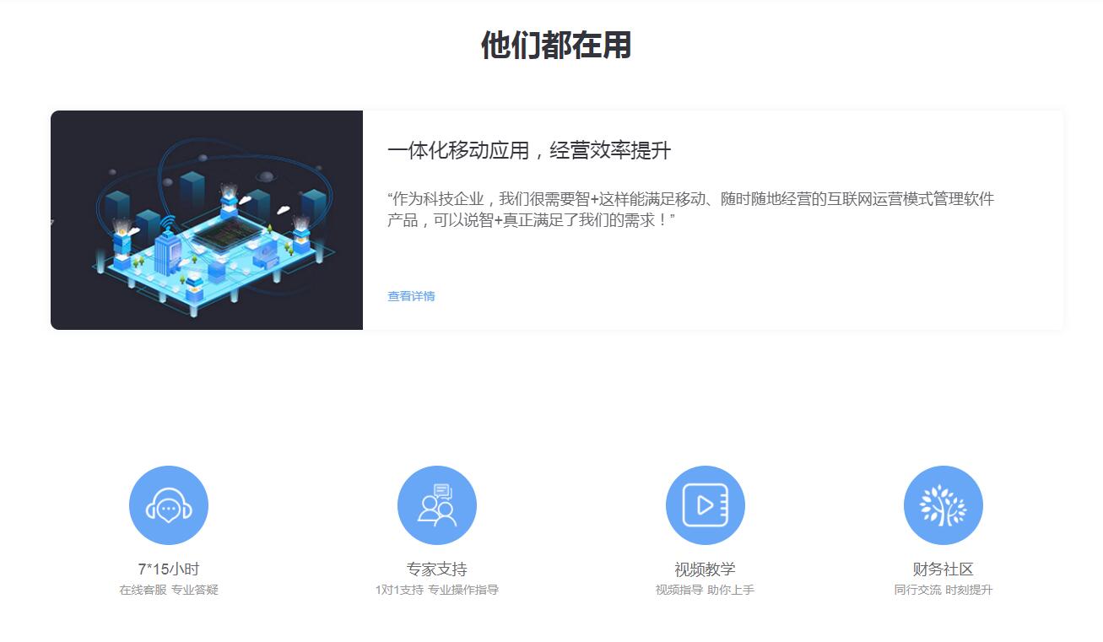Click the headset customer service icon

pyautogui.click(x=169, y=505)
